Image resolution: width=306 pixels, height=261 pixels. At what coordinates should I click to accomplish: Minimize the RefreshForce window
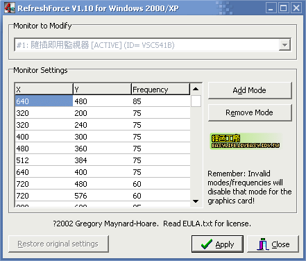pyautogui.click(x=271, y=8)
